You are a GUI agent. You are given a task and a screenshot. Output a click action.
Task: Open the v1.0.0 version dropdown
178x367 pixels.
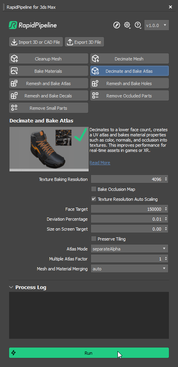pyautogui.click(x=157, y=25)
